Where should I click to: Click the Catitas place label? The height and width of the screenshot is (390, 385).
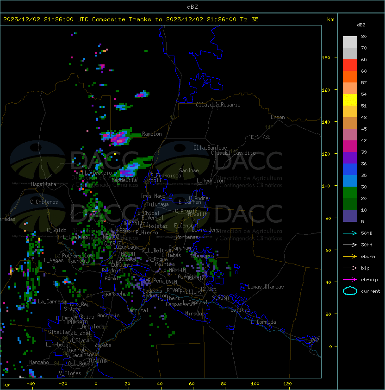[240, 310]
